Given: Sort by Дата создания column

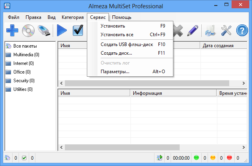Looking at the screenshot, I should point(224,46).
